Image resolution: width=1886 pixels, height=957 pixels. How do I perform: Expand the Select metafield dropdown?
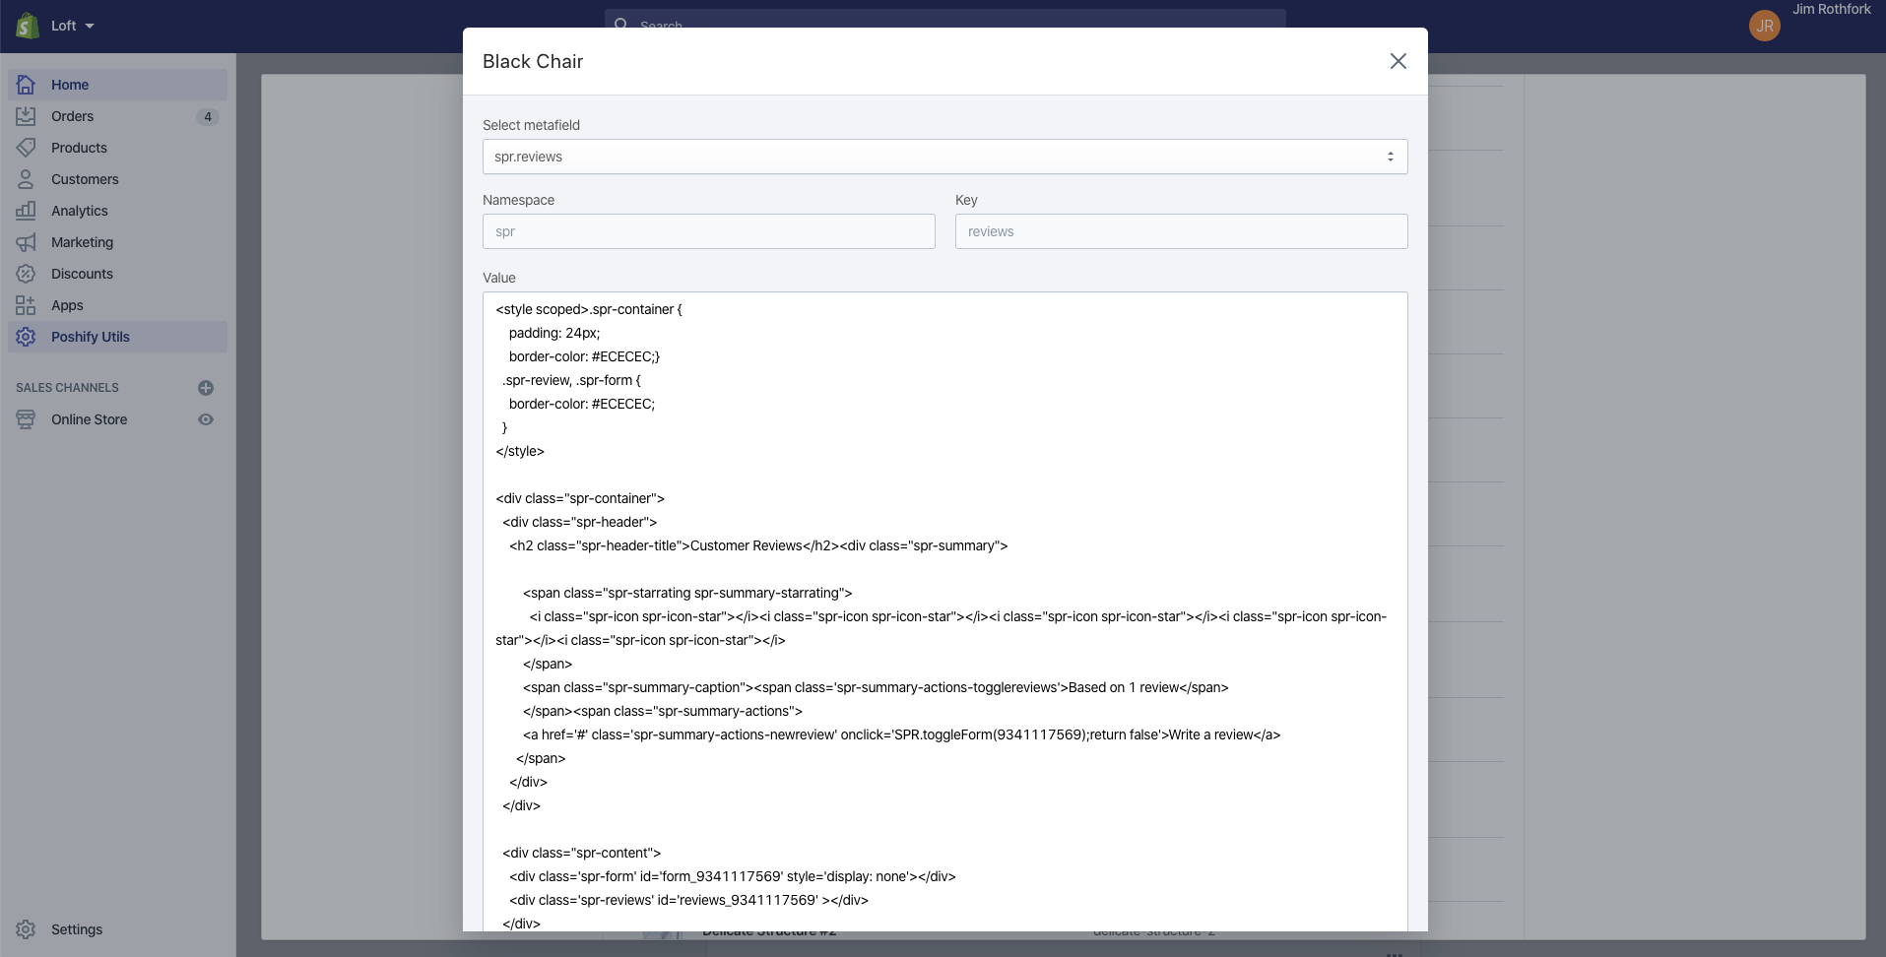pyautogui.click(x=944, y=157)
